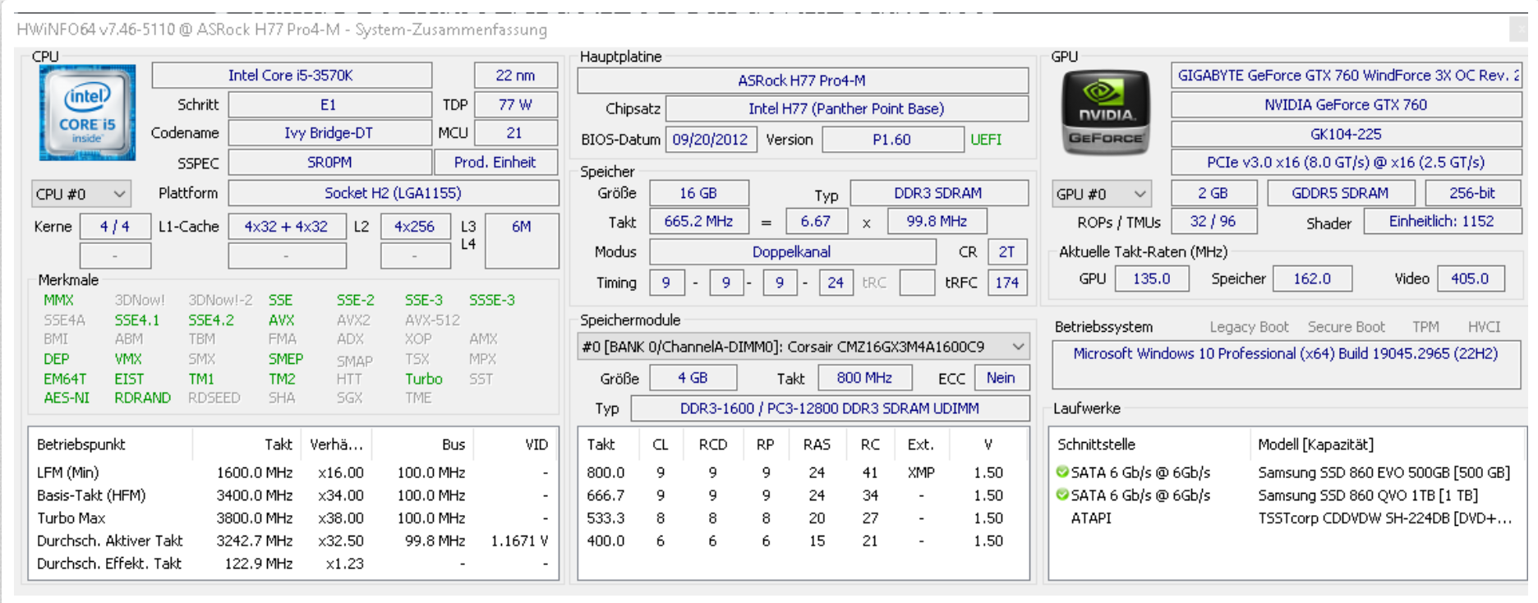Click the Samsung SSD 860 QVO status icon

pos(1062,495)
